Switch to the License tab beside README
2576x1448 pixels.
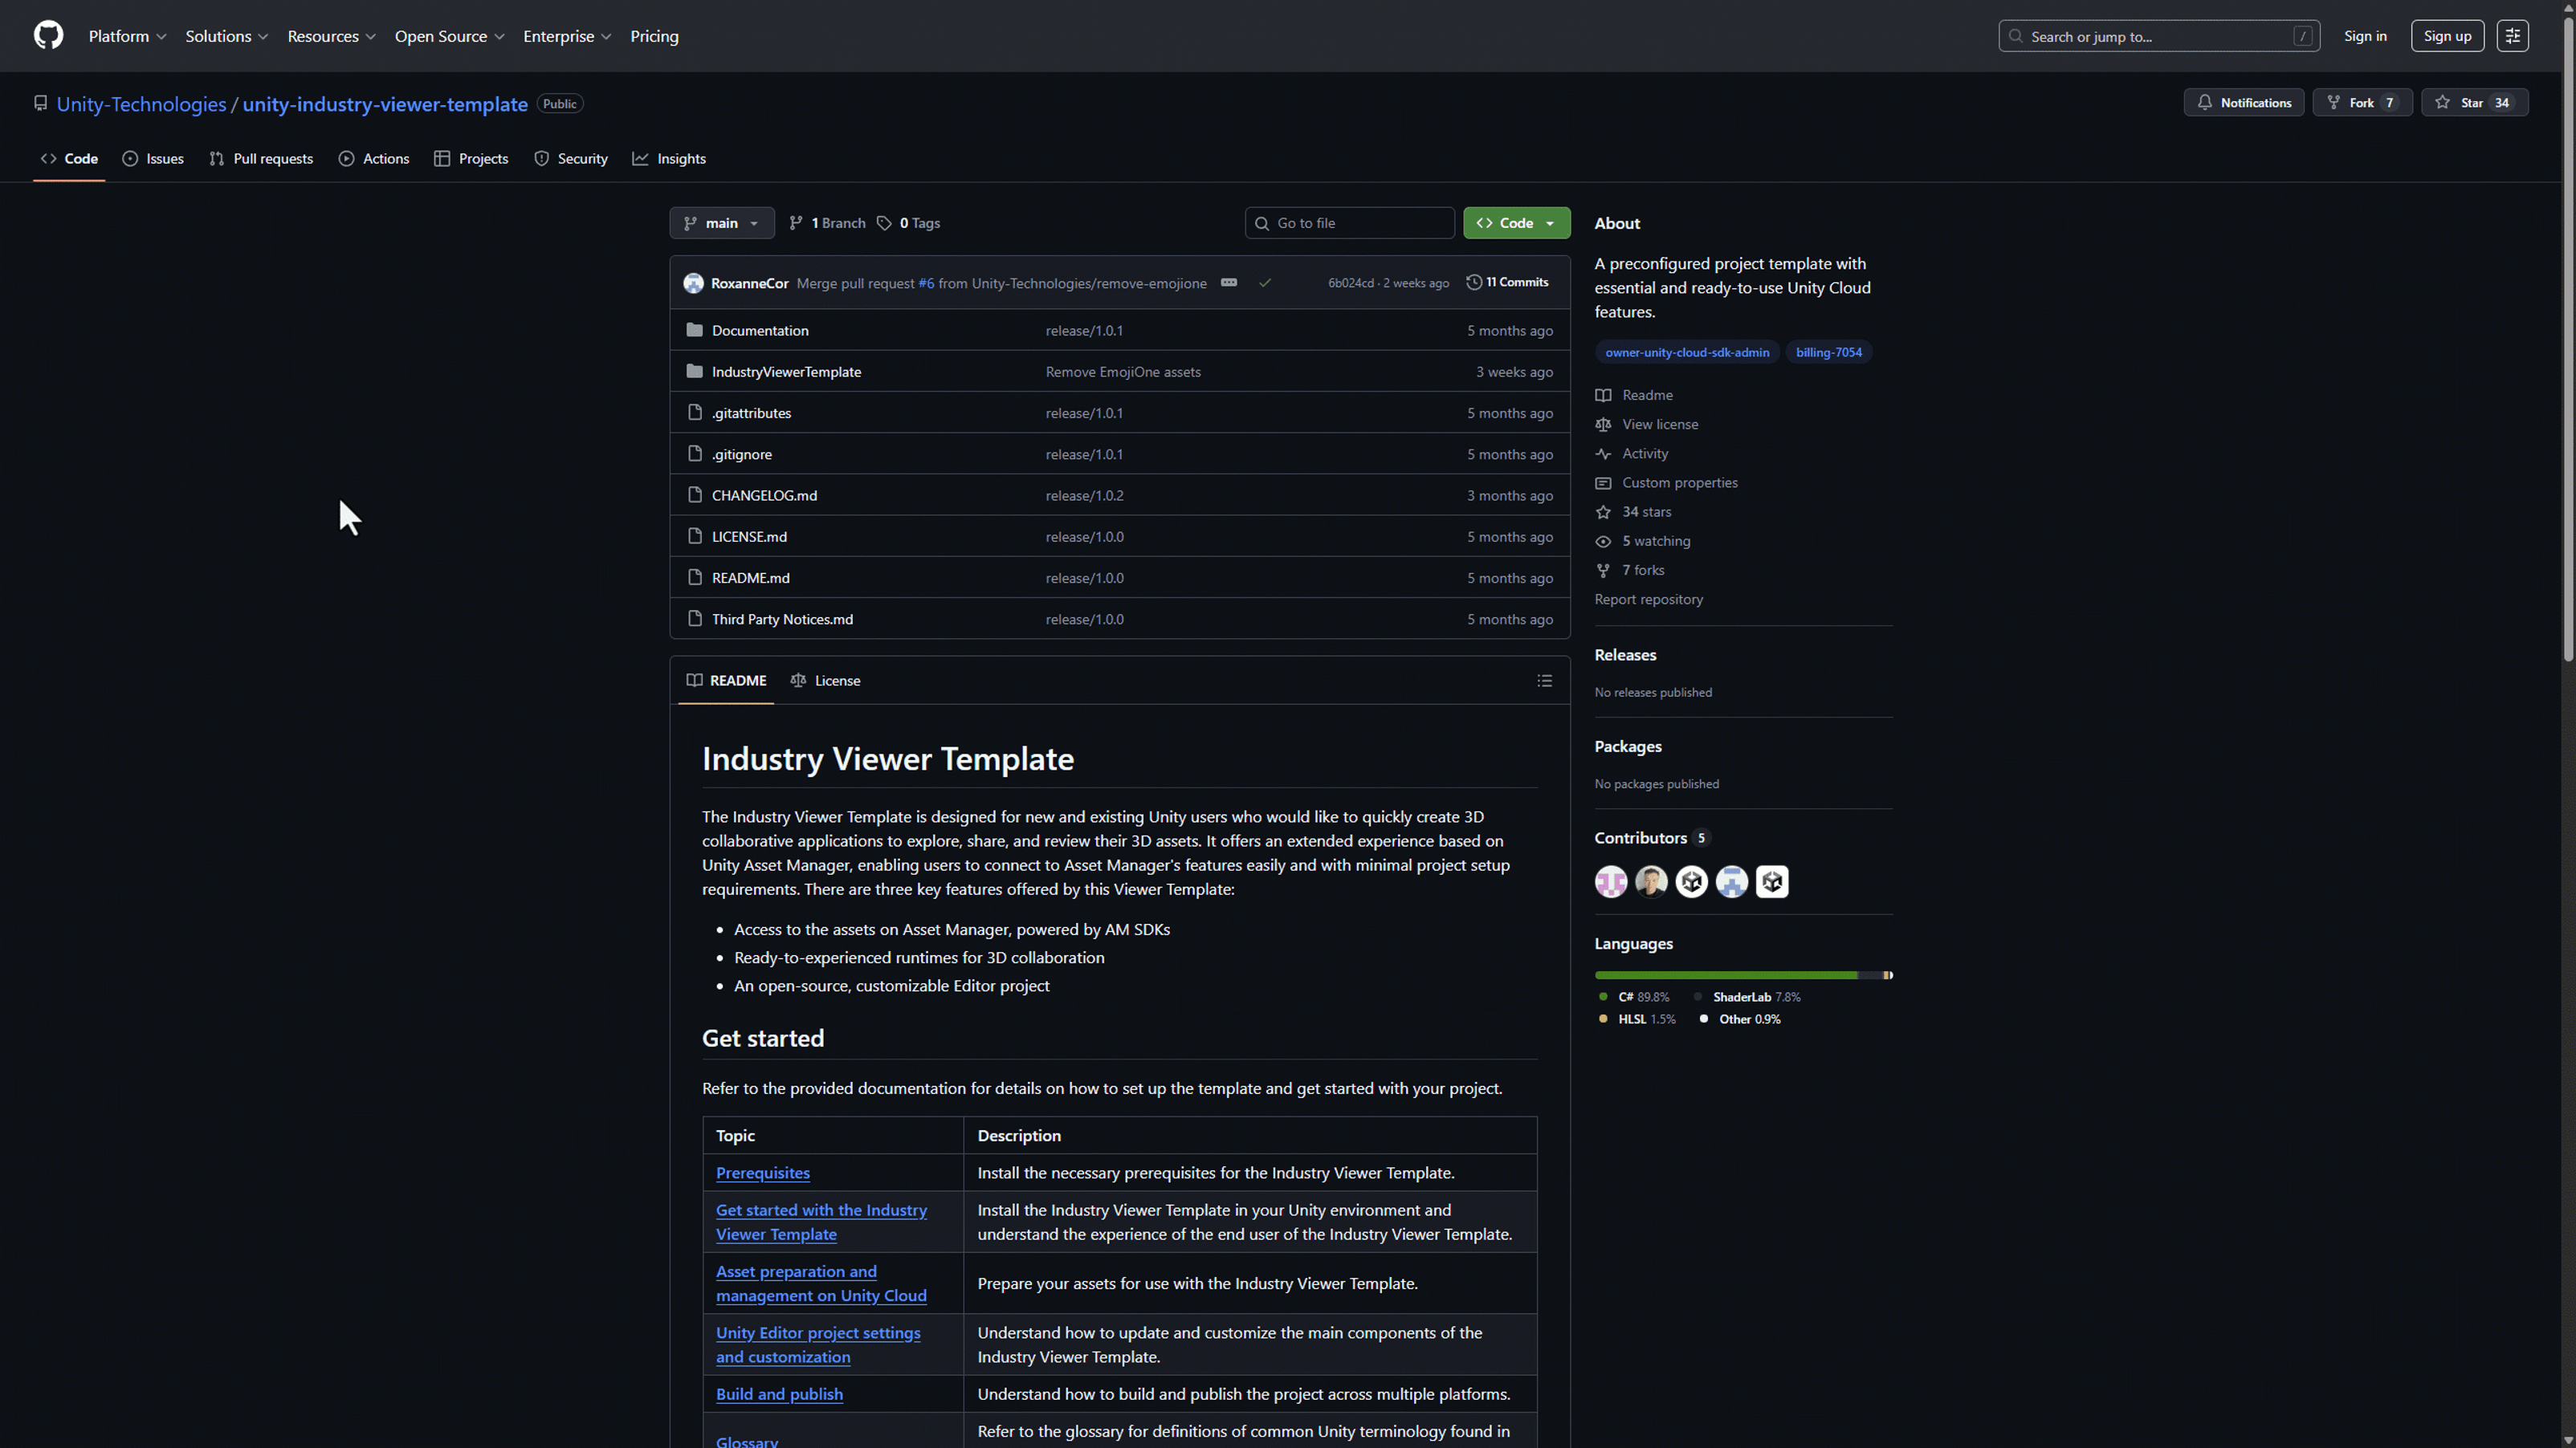point(825,681)
